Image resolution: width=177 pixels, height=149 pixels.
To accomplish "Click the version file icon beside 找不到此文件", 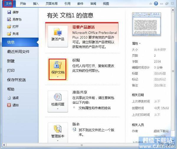I will click(74, 129).
